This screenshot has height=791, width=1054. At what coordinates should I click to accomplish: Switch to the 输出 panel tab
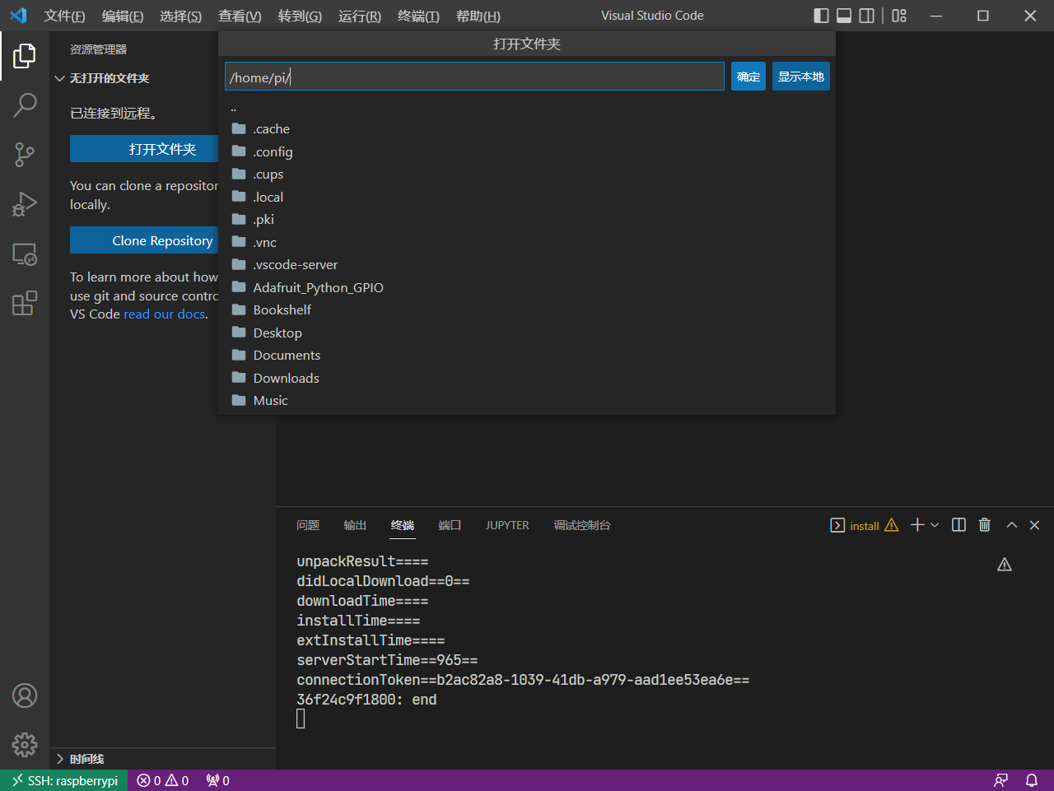[355, 525]
